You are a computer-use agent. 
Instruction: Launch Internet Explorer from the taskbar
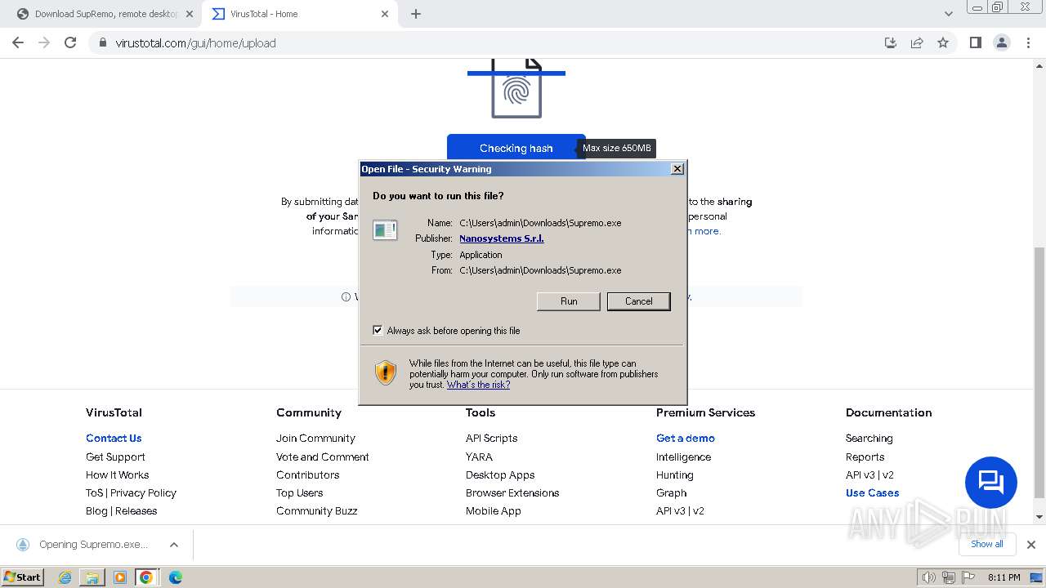coord(65,577)
